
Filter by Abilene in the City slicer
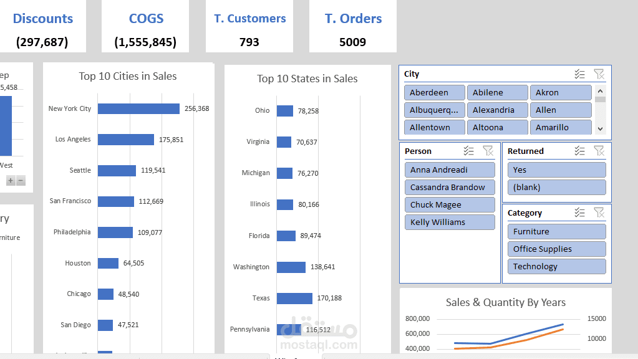pyautogui.click(x=497, y=93)
